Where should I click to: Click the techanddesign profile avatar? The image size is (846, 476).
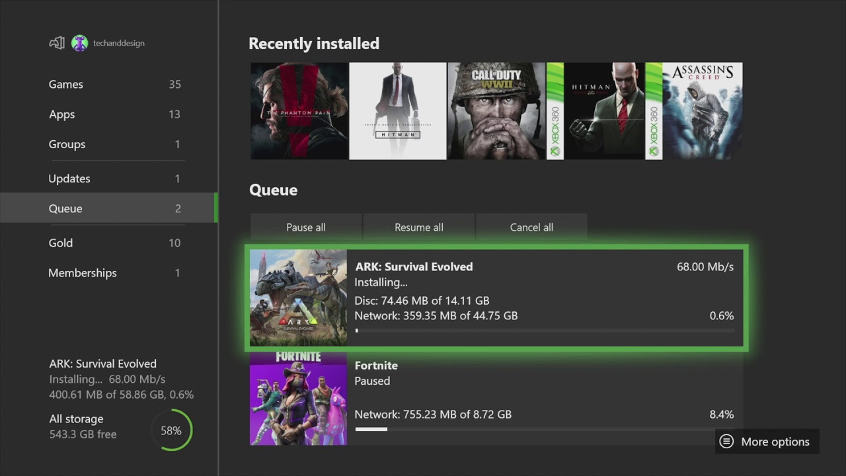click(79, 43)
